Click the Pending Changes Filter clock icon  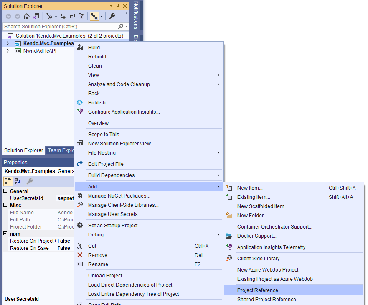[49, 16]
